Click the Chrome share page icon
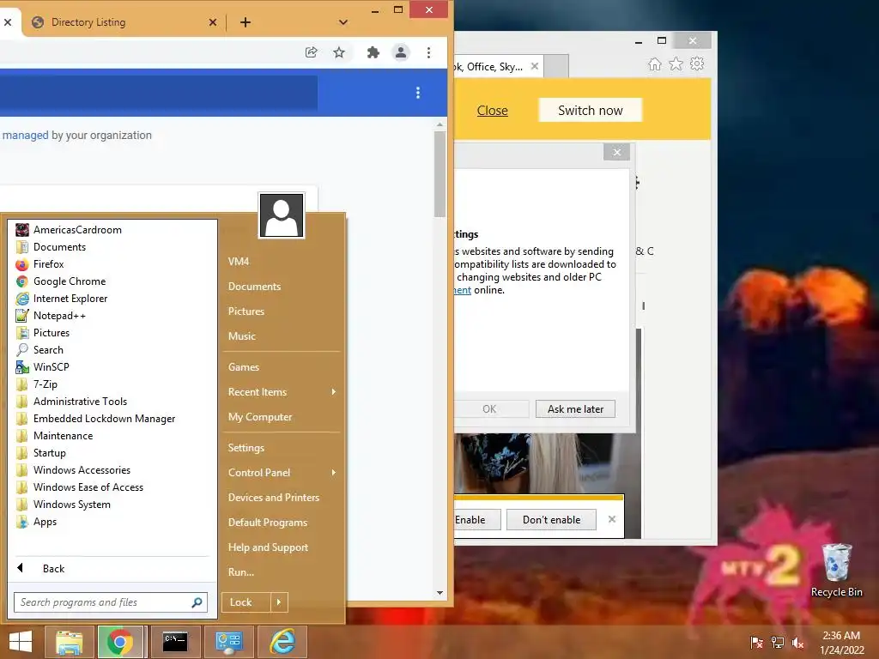This screenshot has height=659, width=879. tap(311, 52)
